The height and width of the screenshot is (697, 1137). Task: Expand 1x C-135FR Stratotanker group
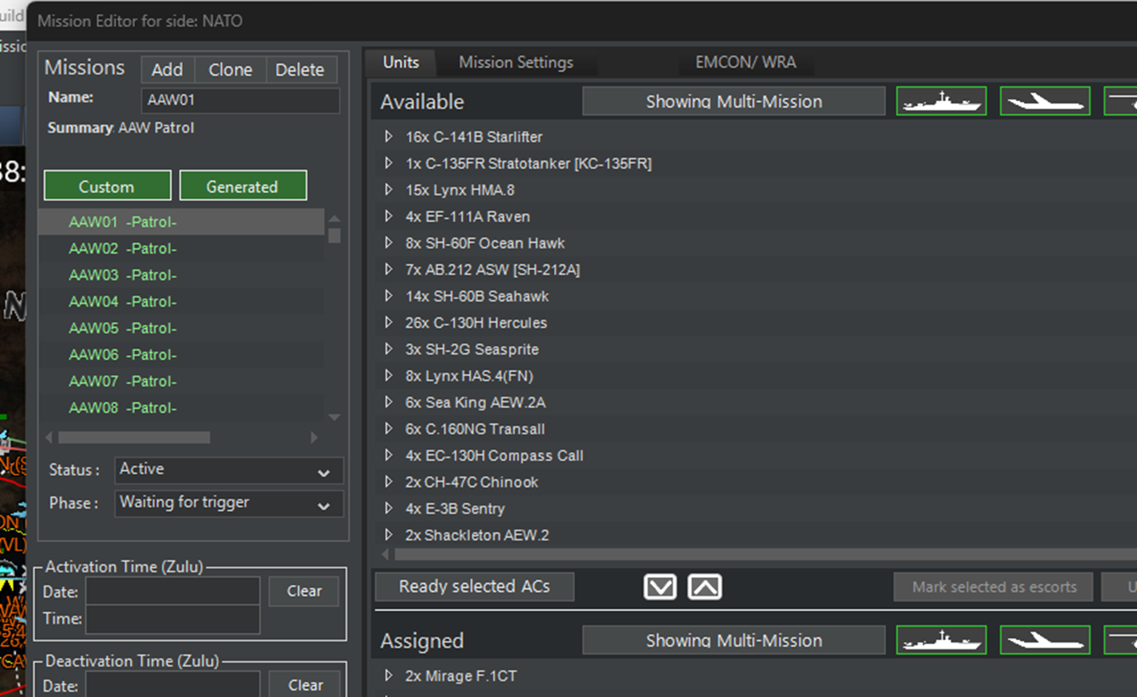click(x=388, y=163)
